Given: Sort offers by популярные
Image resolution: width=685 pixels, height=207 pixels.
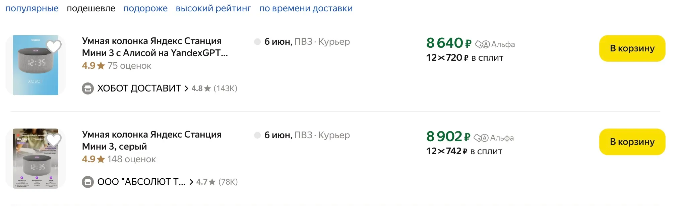Looking at the screenshot, I should pyautogui.click(x=32, y=8).
